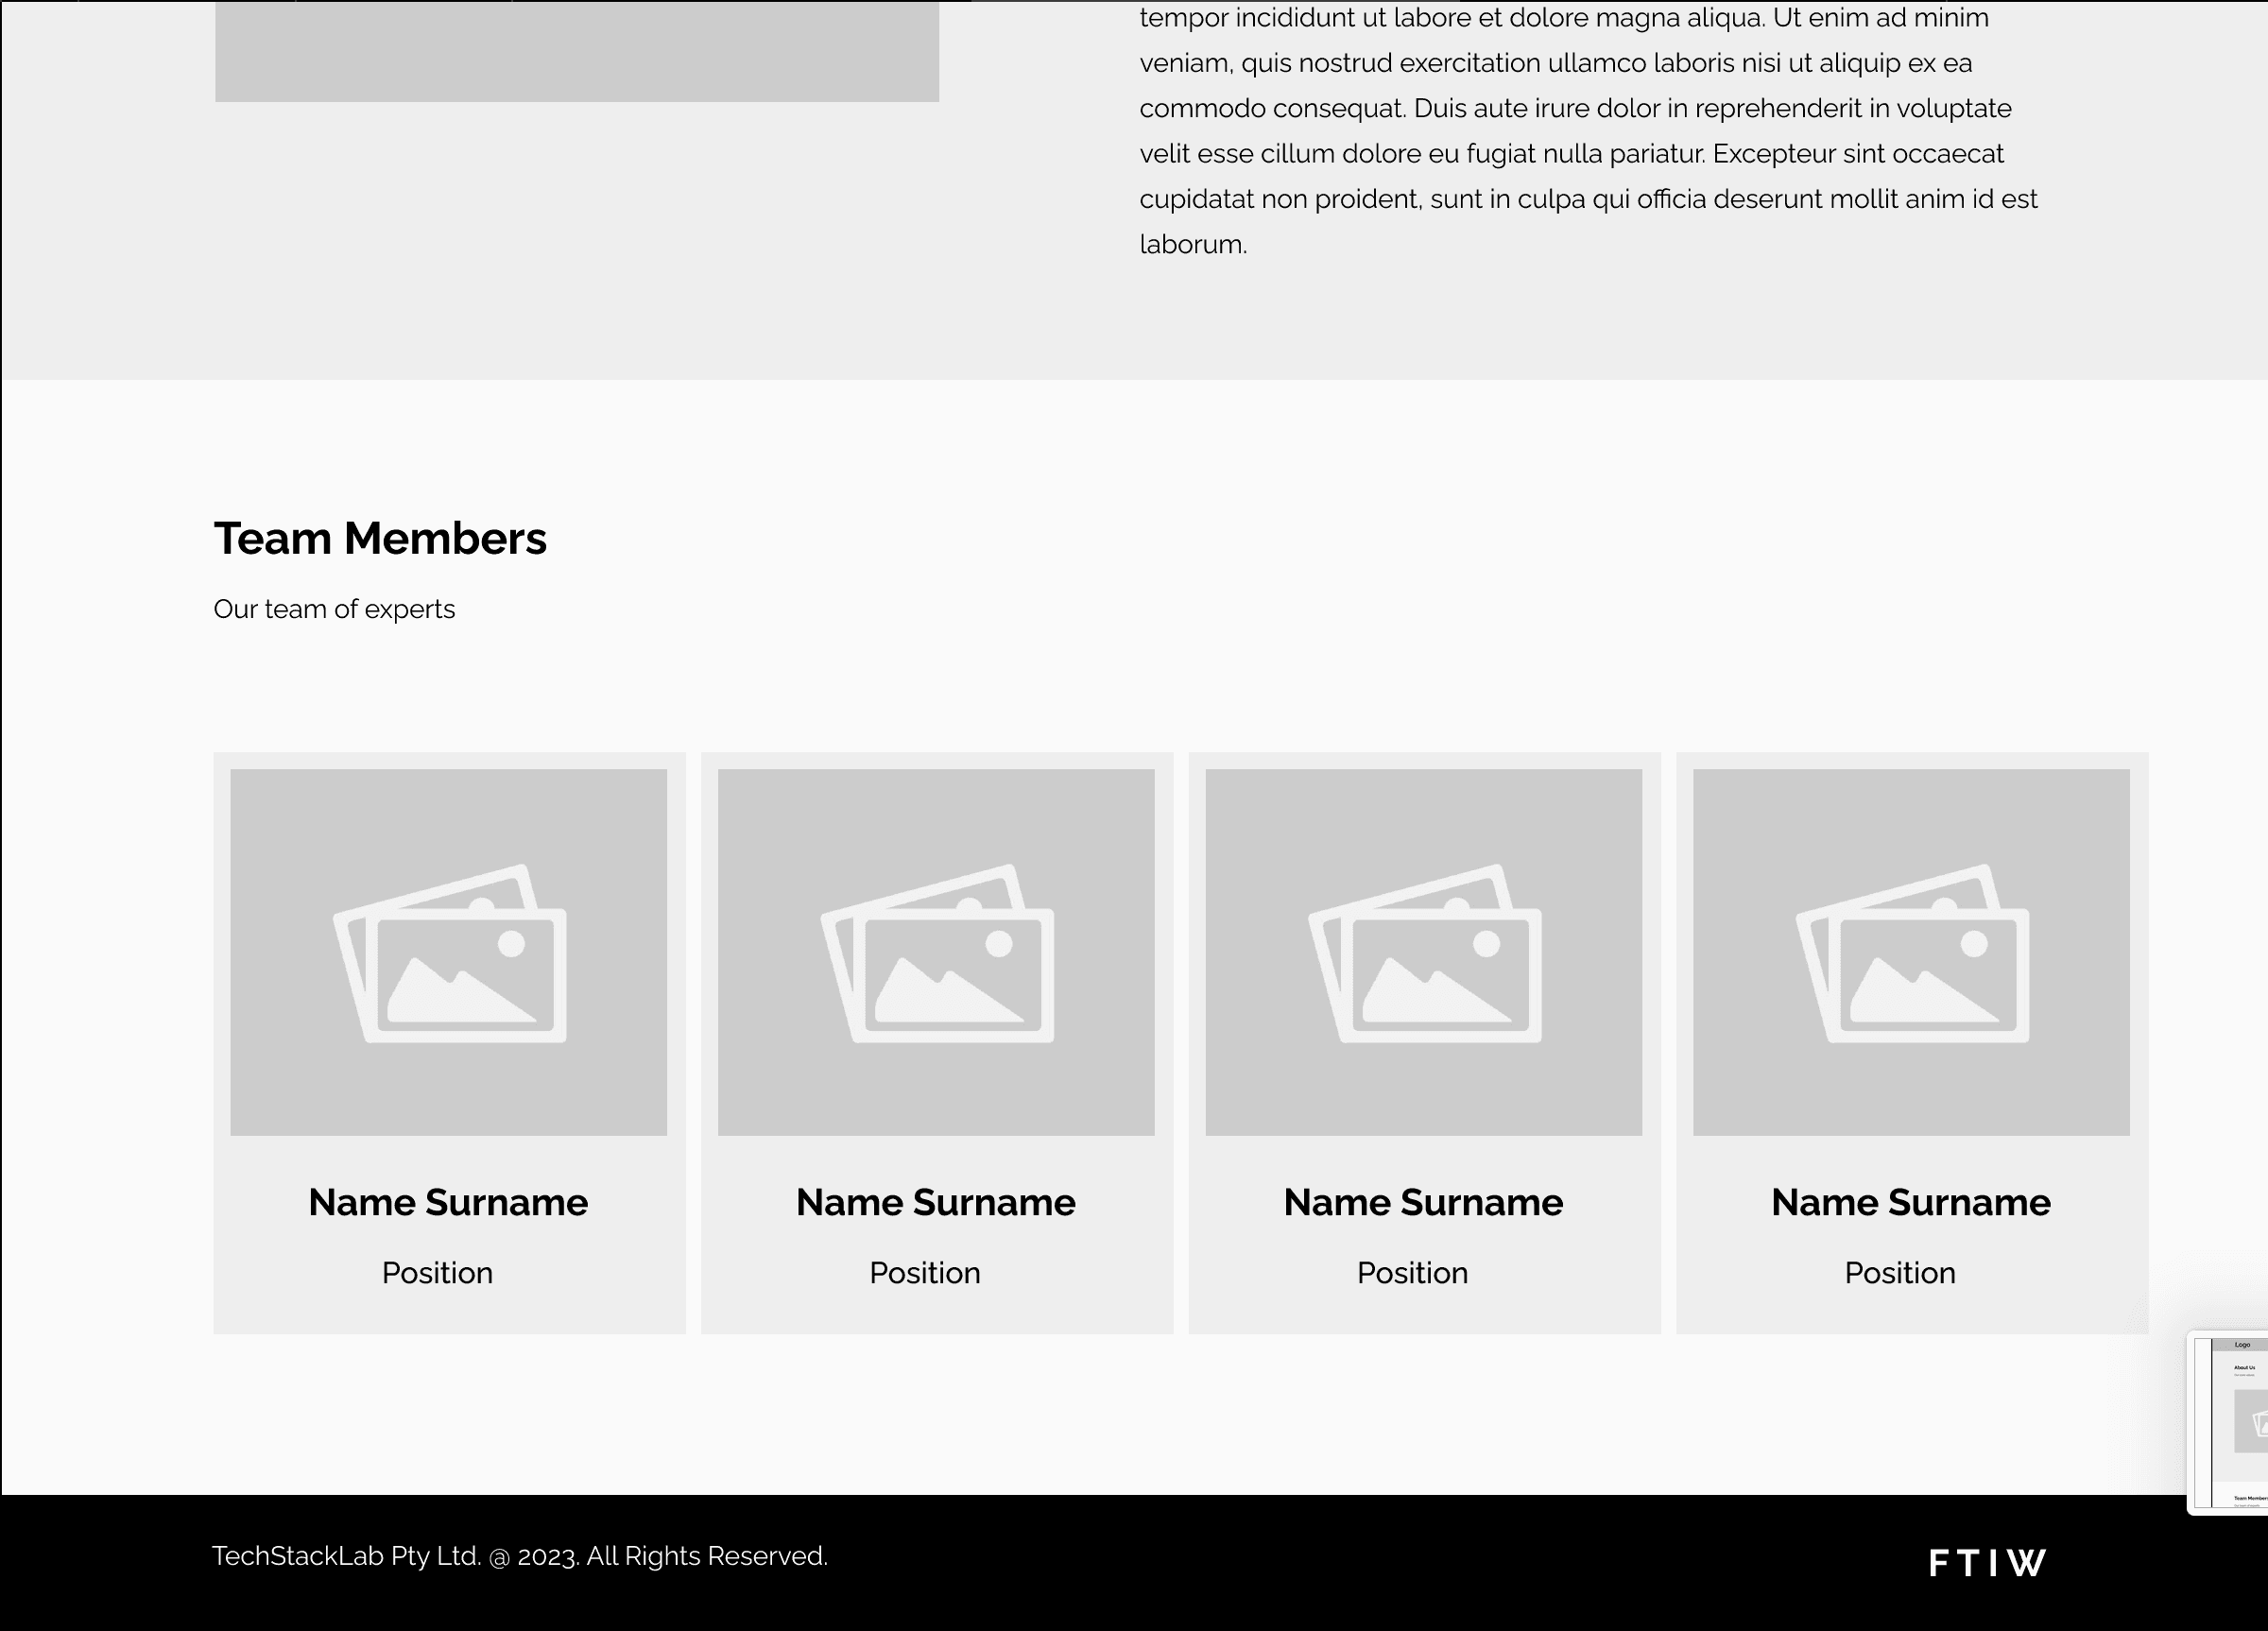Click the large gray image block at top
The width and height of the screenshot is (2268, 1631).
point(577,50)
